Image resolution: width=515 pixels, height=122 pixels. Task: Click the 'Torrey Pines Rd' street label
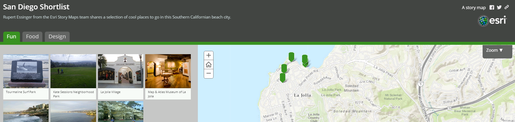coord(308,78)
